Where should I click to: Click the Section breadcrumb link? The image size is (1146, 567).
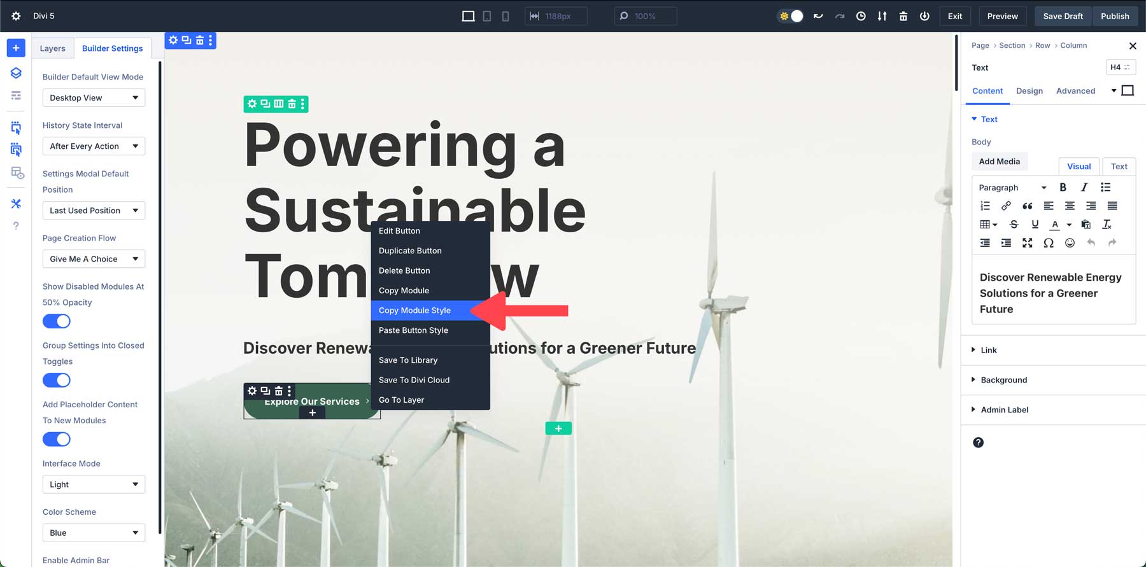(1012, 45)
